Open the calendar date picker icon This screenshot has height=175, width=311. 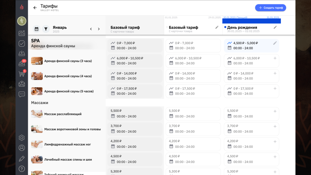37,29
